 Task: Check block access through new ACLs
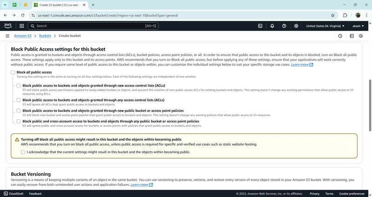(19, 86)
